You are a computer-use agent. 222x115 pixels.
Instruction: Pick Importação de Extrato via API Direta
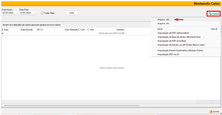tap(181, 45)
